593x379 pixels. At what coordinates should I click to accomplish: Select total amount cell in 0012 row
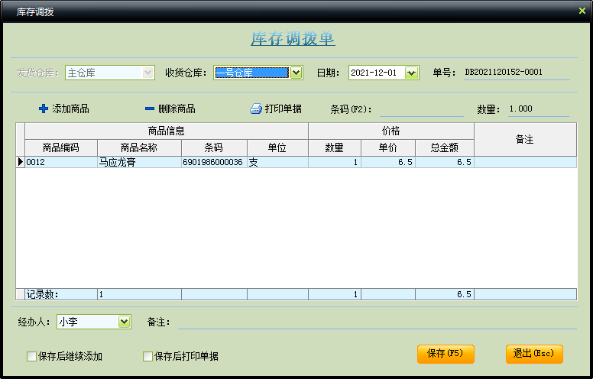pos(445,162)
